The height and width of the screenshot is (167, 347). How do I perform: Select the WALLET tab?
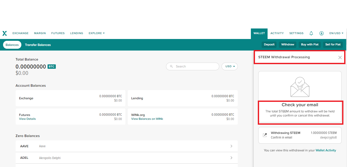(x=259, y=33)
